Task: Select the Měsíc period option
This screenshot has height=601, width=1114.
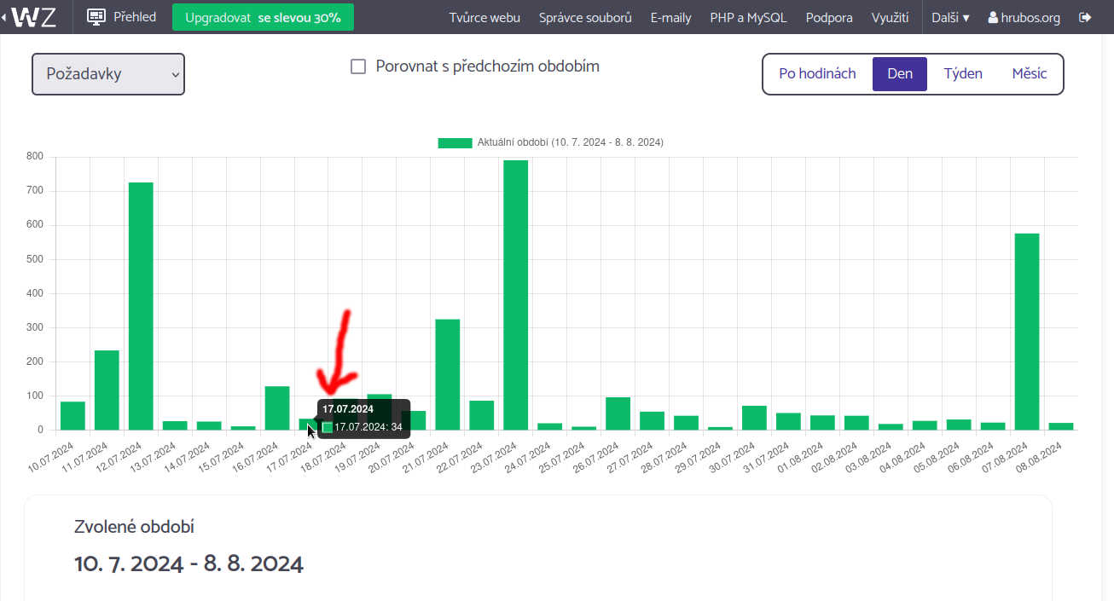Action: tap(1030, 73)
